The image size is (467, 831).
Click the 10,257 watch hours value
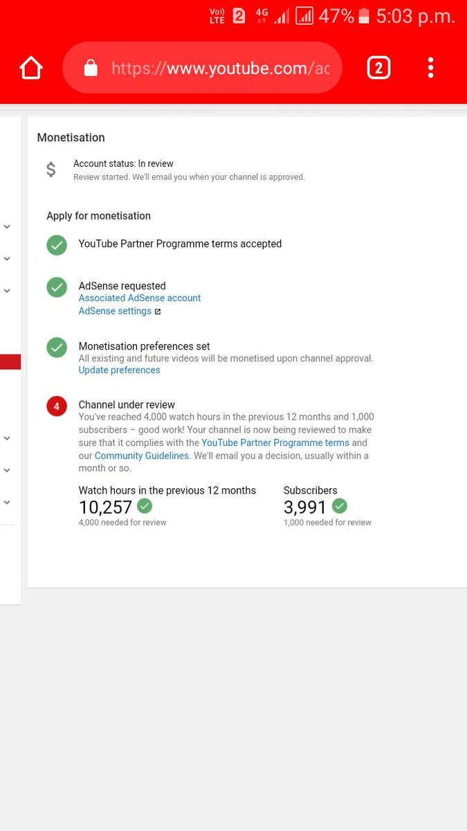[105, 507]
